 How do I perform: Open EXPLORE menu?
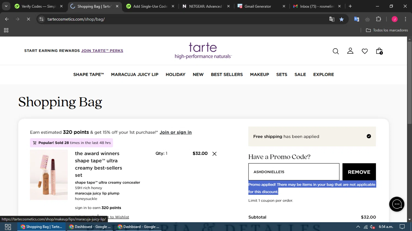point(324,75)
